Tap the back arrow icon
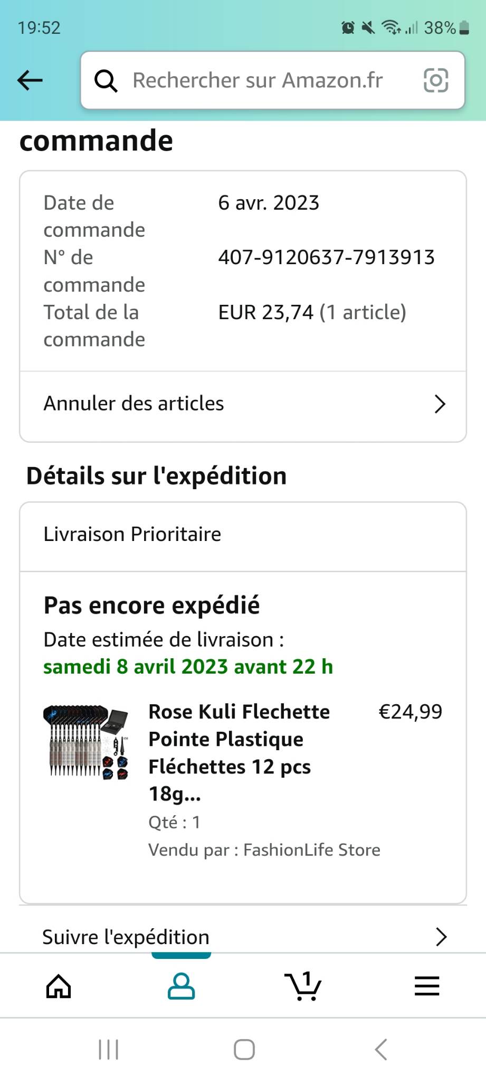The width and height of the screenshot is (486, 1082). click(30, 80)
